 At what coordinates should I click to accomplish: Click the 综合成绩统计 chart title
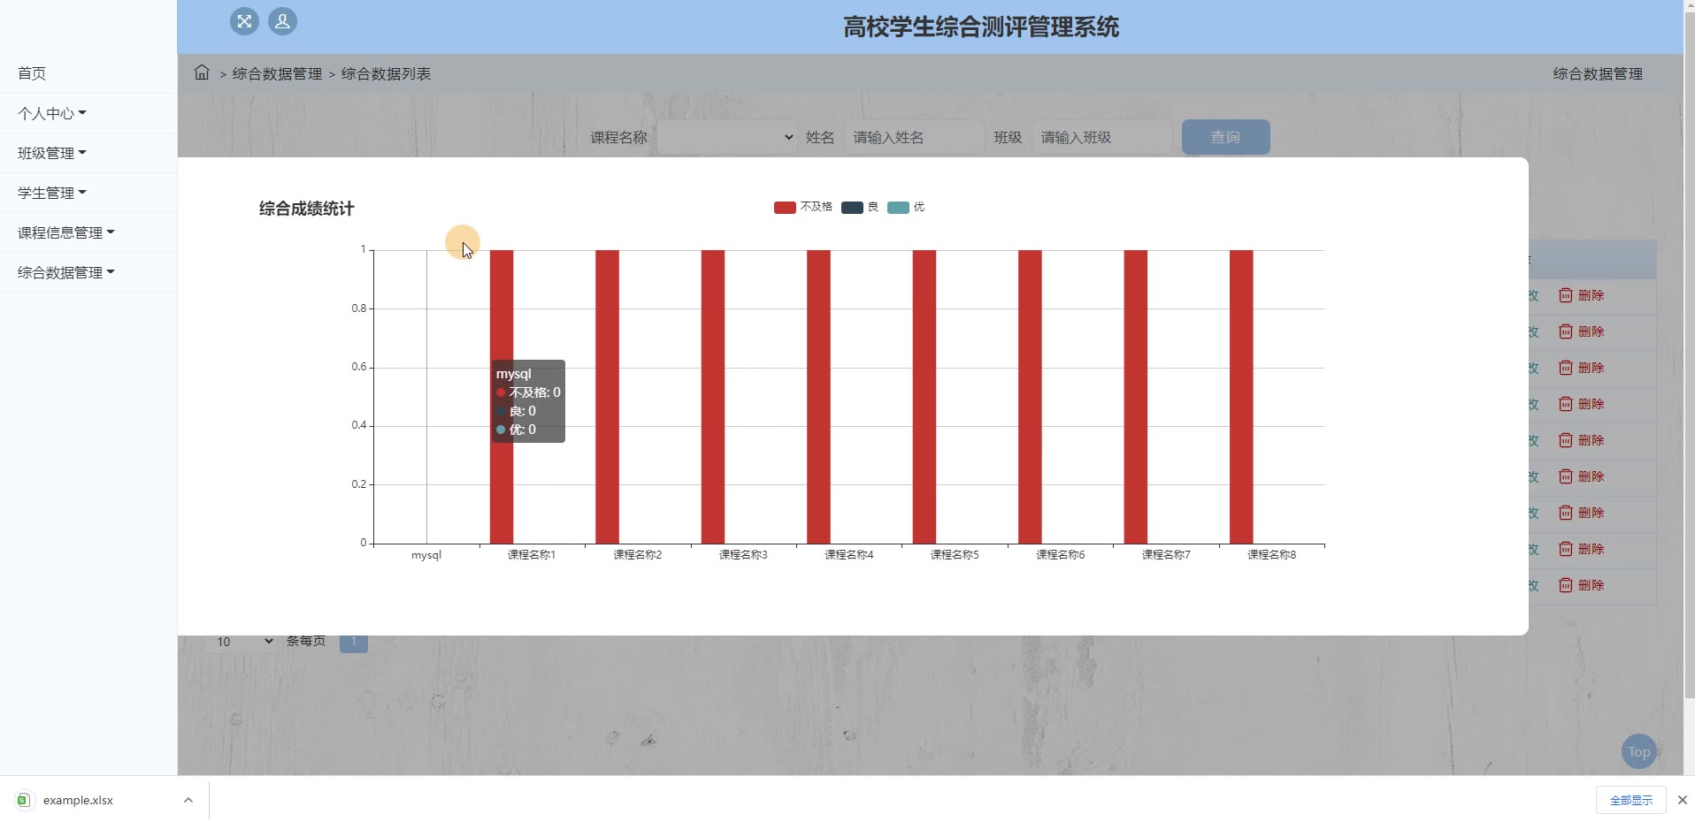pyautogui.click(x=306, y=209)
